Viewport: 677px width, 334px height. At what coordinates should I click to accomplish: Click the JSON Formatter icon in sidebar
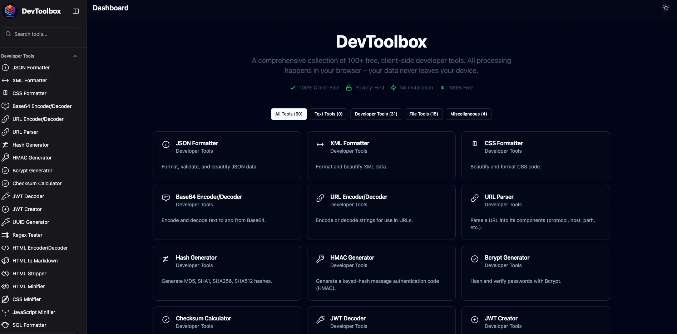point(5,68)
